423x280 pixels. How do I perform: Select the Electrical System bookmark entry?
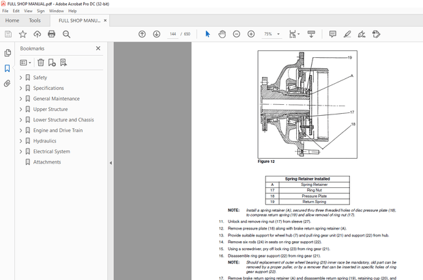[52, 151]
